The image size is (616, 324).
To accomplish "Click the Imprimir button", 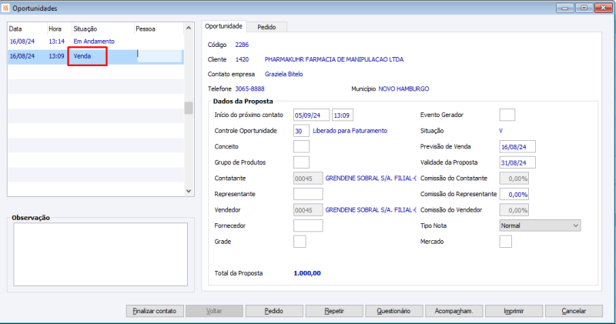I will (x=514, y=311).
